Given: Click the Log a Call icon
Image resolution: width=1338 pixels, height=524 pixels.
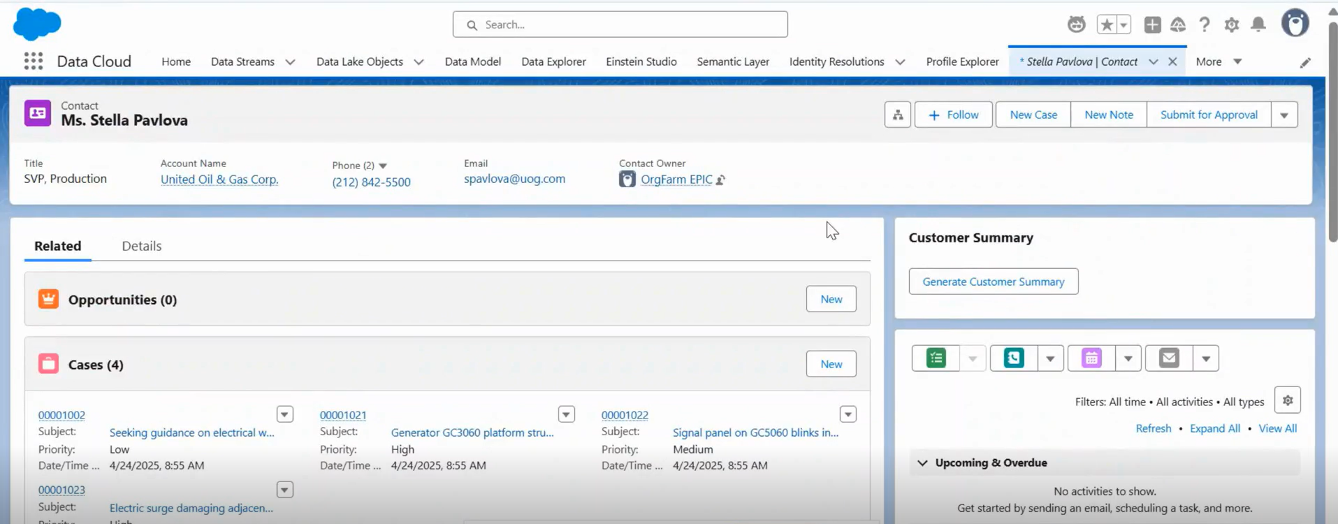Looking at the screenshot, I should [x=1013, y=358].
